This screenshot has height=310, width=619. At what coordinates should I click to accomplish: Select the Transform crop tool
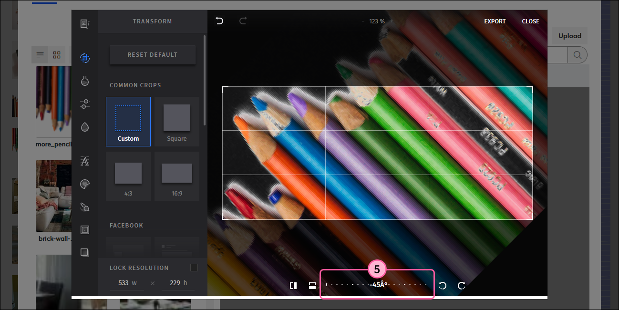85,58
